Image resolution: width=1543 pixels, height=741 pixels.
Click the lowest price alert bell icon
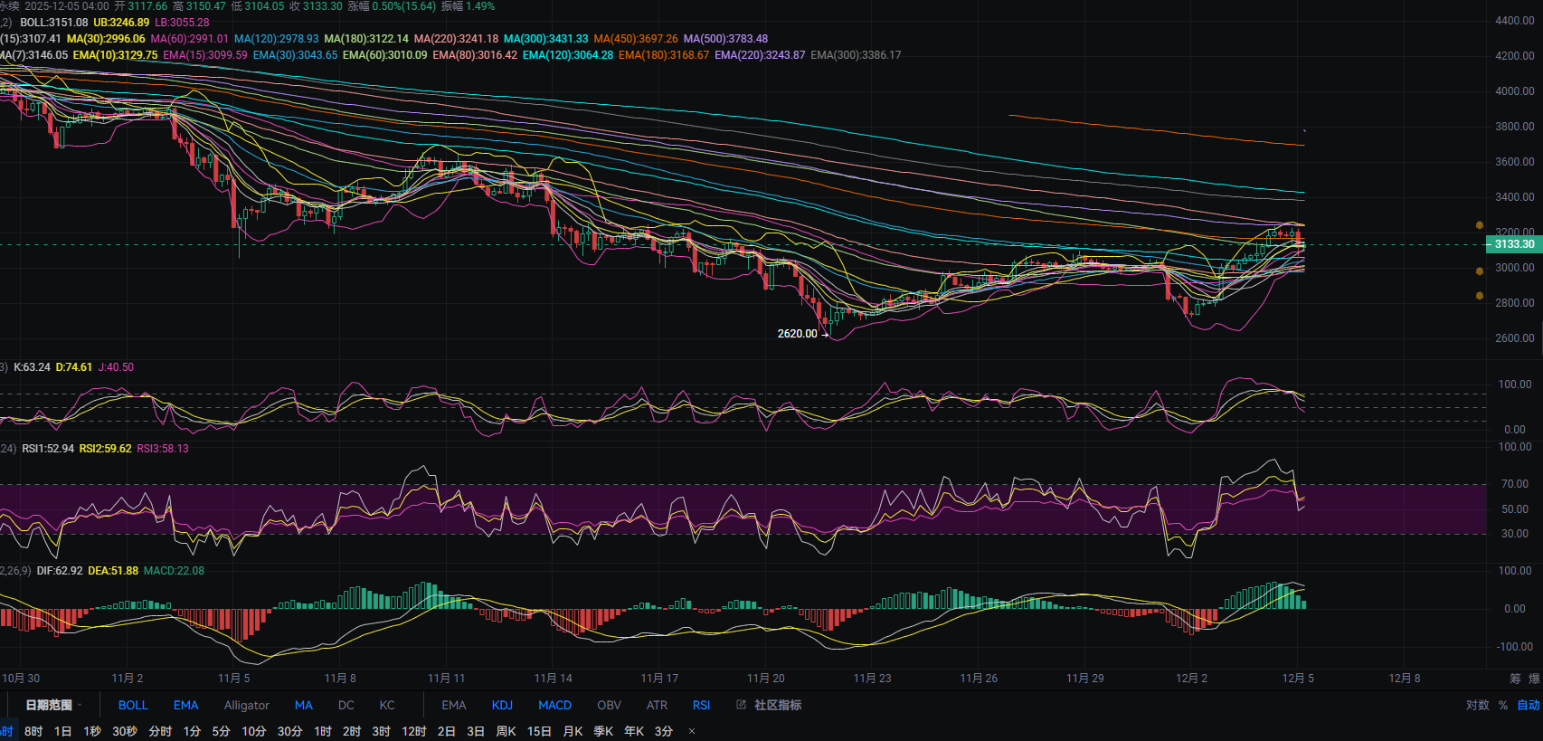point(1480,296)
